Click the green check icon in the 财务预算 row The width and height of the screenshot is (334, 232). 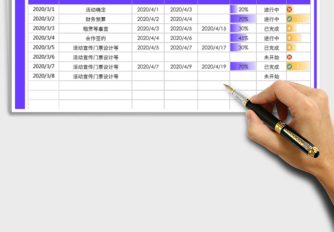pyautogui.click(x=289, y=19)
